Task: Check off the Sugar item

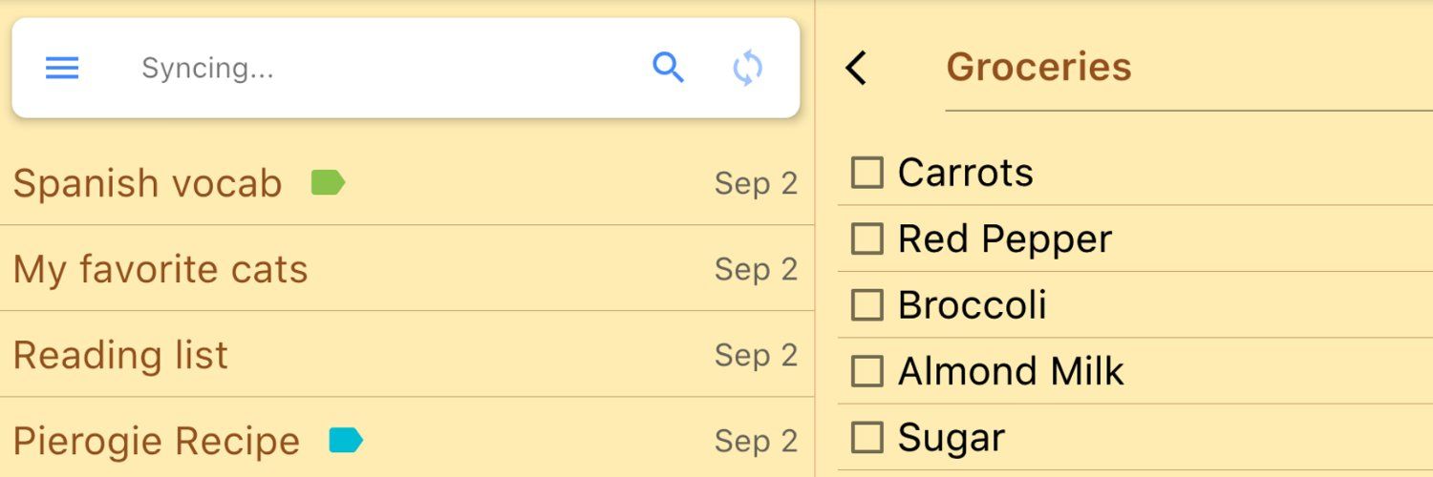Action: pos(866,438)
